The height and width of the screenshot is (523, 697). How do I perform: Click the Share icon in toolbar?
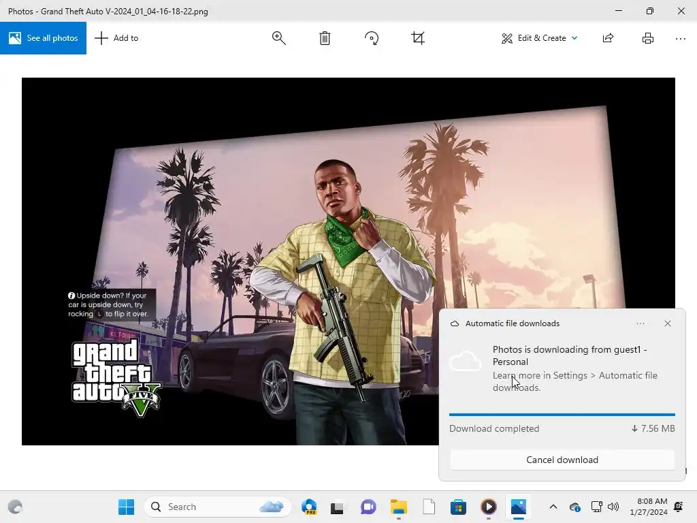tap(608, 38)
